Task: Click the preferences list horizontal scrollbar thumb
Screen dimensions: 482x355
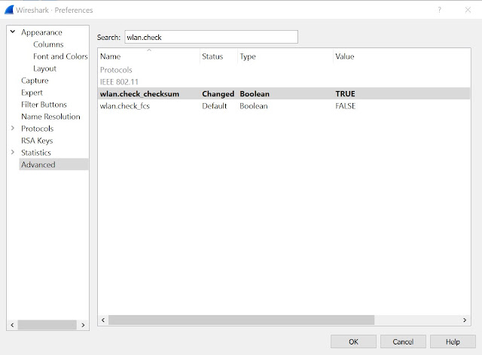Action: [241, 320]
